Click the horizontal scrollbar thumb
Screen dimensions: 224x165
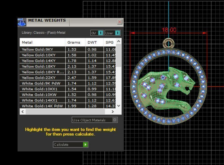pyautogui.click(x=65, y=112)
